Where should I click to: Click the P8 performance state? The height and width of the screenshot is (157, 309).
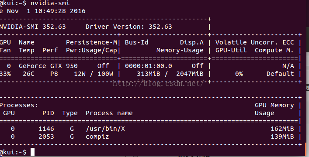click(x=54, y=74)
